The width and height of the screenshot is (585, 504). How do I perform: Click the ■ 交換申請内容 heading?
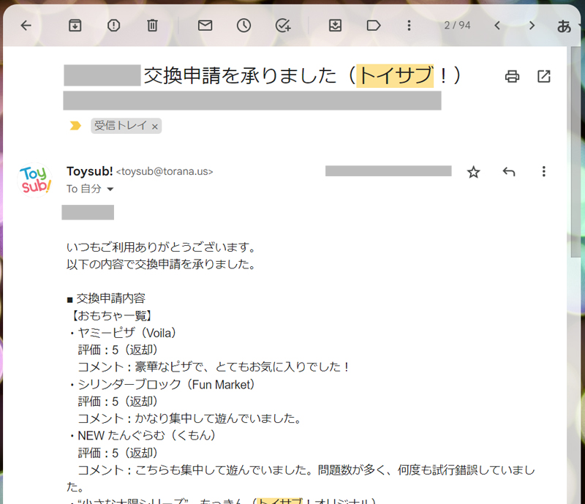106,298
